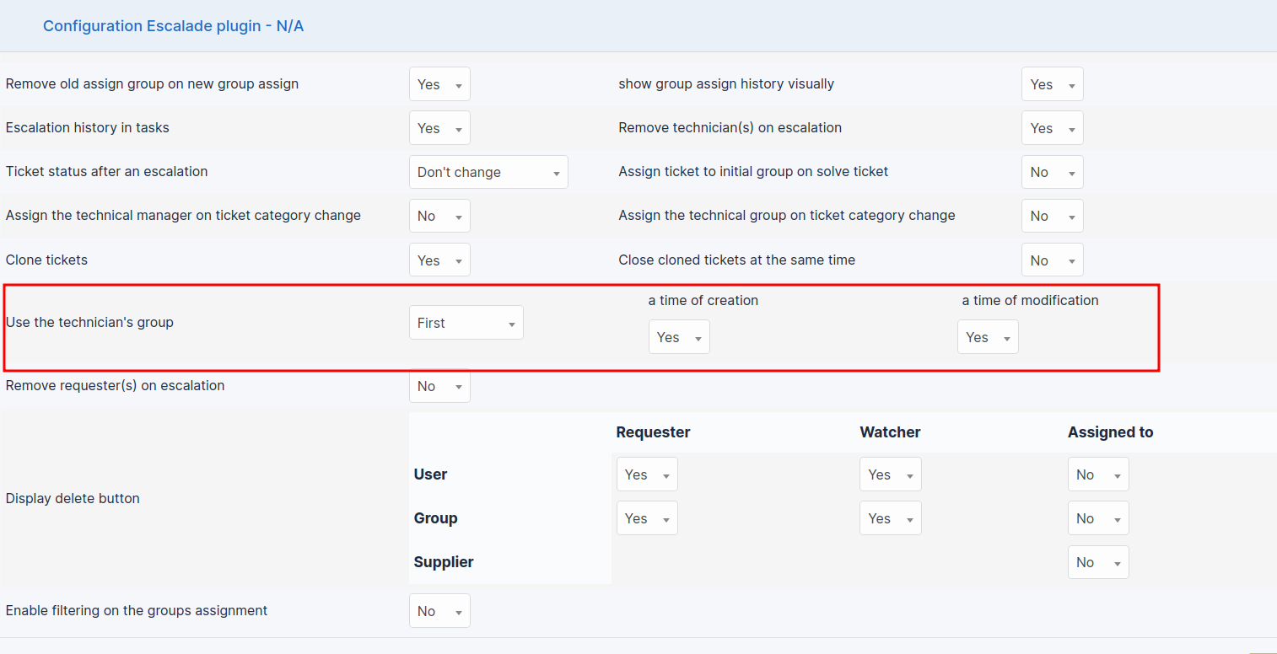Open the 'show group assign history visually' dropdown
The width and height of the screenshot is (1277, 654).
pos(1052,83)
